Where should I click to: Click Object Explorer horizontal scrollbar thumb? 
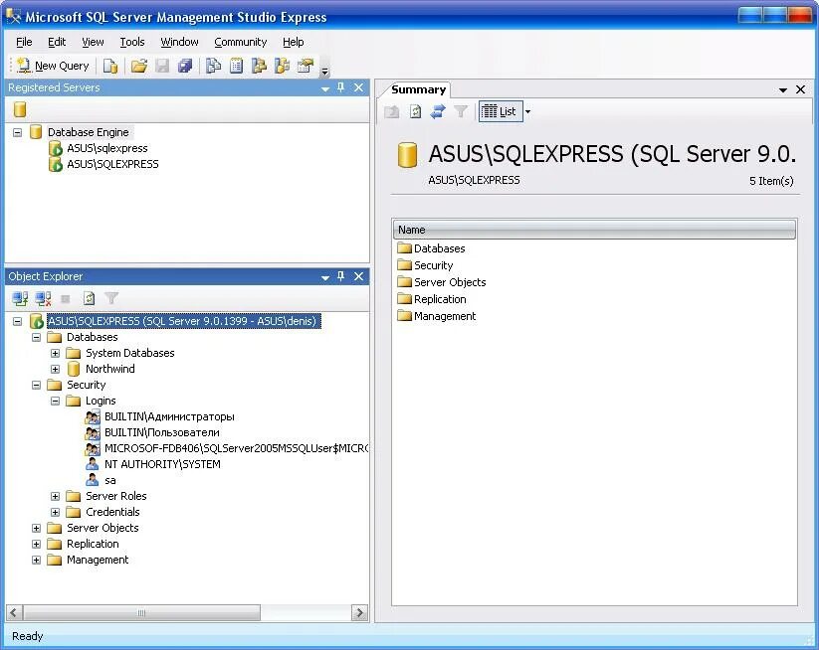tap(141, 612)
